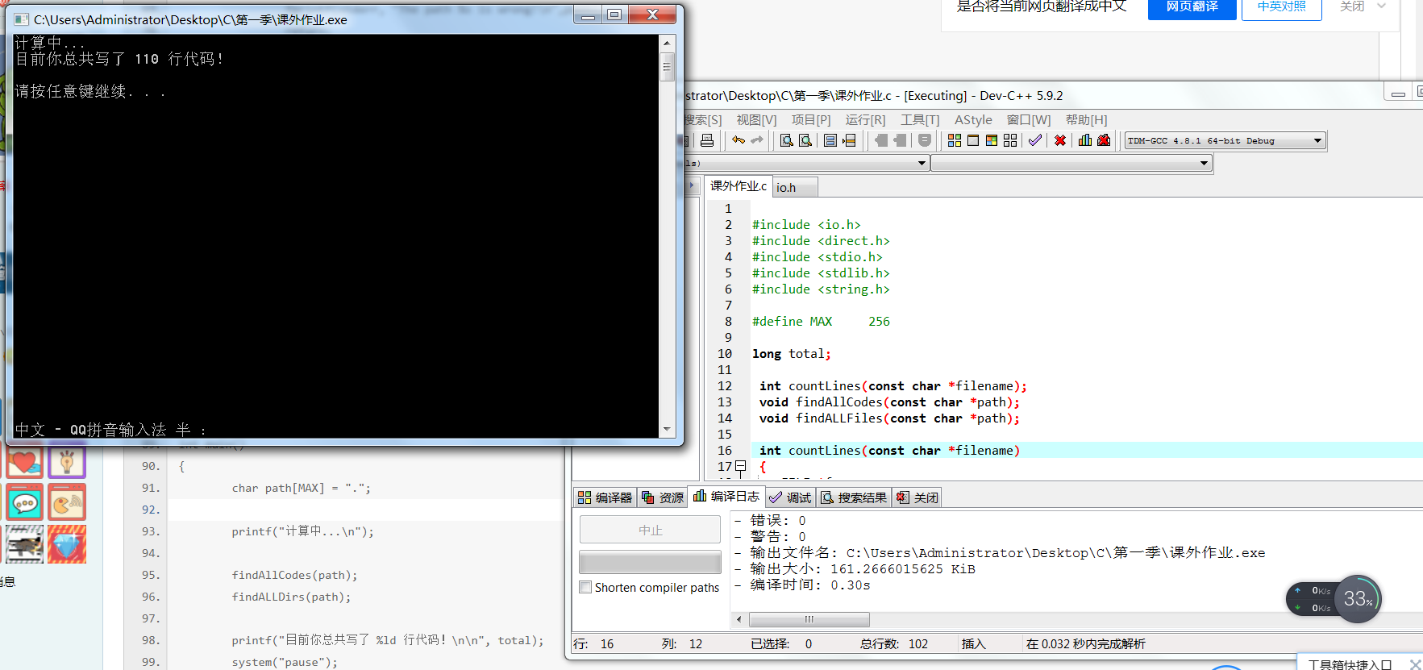The height and width of the screenshot is (670, 1423).
Task: Click the compile progress bar
Action: pyautogui.click(x=650, y=562)
